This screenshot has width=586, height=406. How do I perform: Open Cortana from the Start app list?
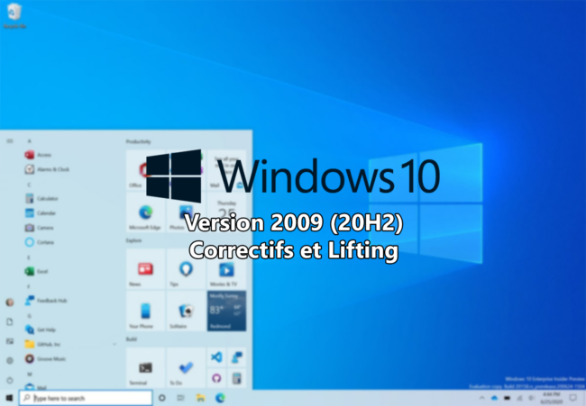coord(40,242)
